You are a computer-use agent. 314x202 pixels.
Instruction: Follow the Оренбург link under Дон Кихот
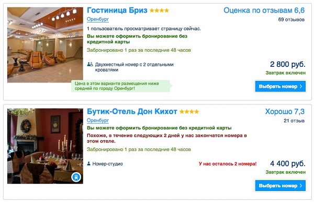tap(98, 121)
